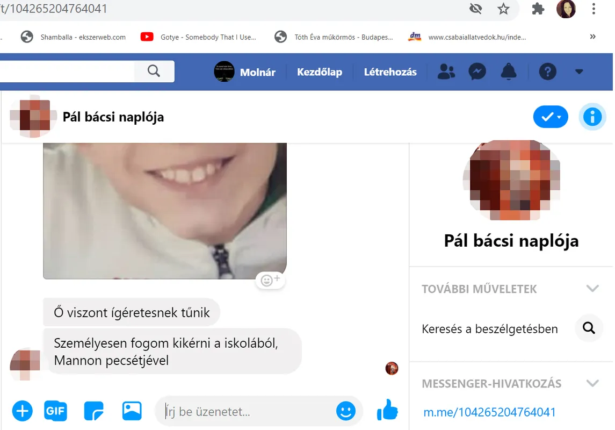Click the Írj be üzenetet message field
Image resolution: width=615 pixels, height=430 pixels.
click(x=247, y=412)
